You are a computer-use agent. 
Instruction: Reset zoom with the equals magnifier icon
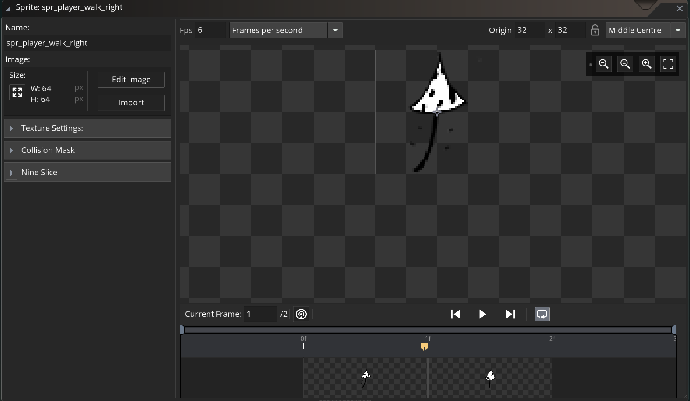tap(625, 64)
